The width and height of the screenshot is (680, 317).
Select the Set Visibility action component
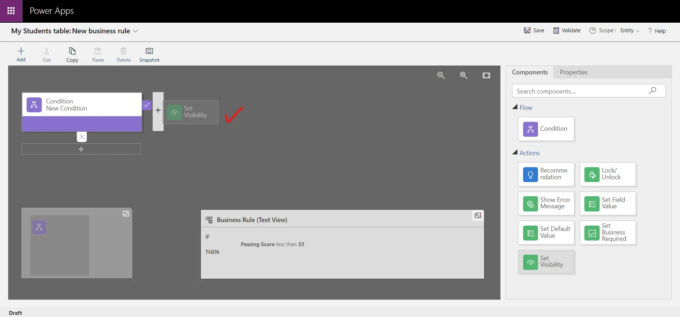pyautogui.click(x=546, y=262)
